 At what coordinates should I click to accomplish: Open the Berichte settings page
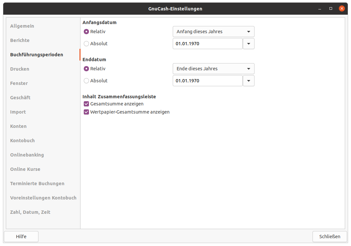[x=20, y=40]
